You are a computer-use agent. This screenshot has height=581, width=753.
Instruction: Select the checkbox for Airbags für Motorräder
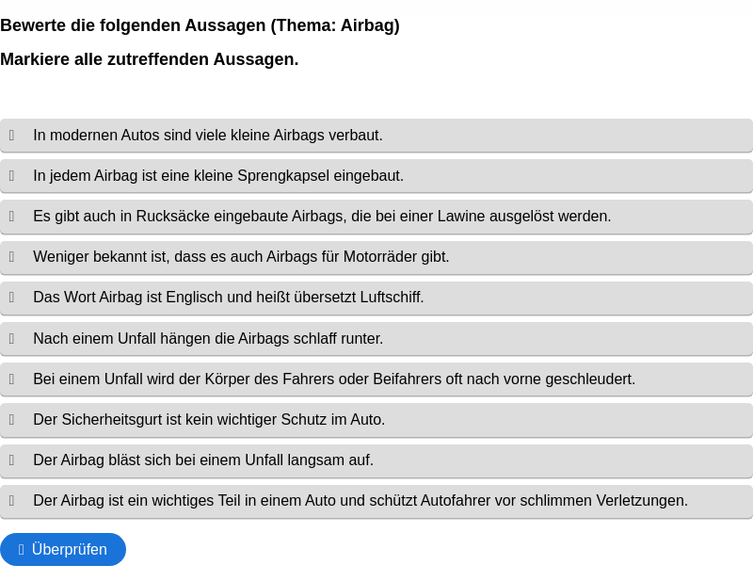11,257
